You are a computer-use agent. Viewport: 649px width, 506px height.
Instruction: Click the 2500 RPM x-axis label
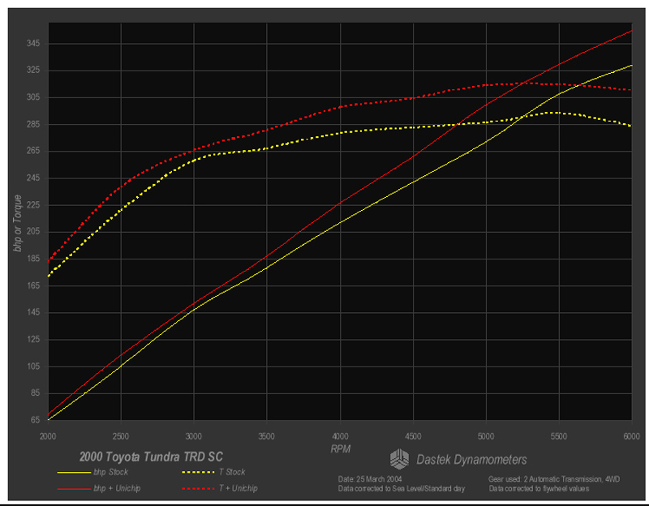tap(120, 436)
